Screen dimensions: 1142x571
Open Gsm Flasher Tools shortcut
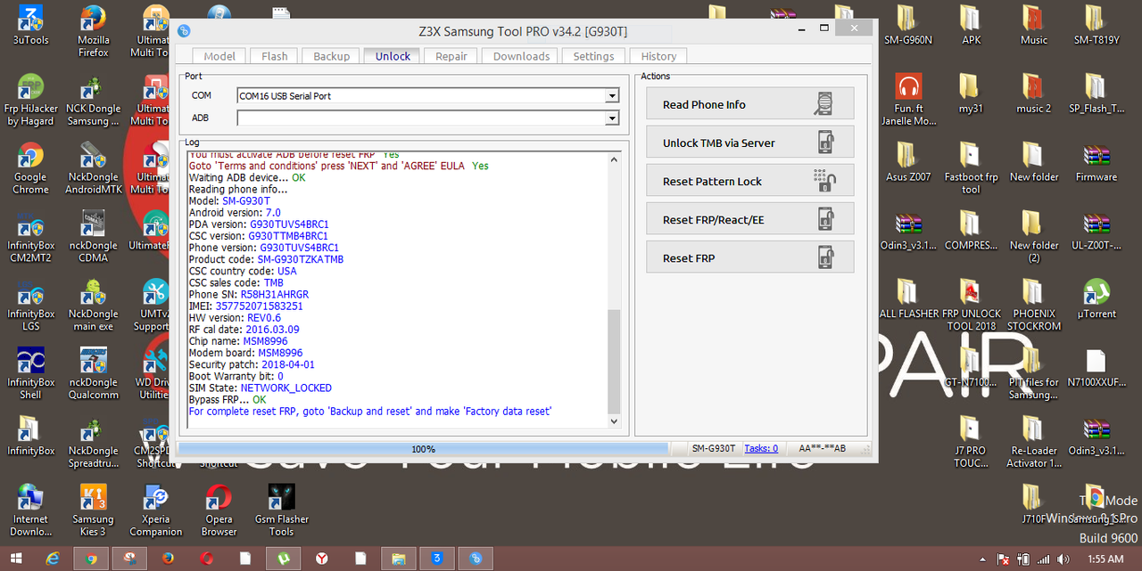[281, 511]
